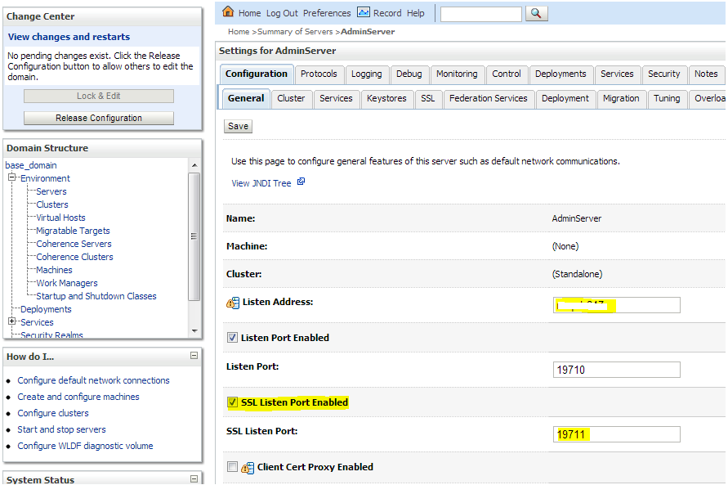The image size is (728, 485).
Task: Click the Domain Structure scrollbar thumb
Action: click(194, 236)
